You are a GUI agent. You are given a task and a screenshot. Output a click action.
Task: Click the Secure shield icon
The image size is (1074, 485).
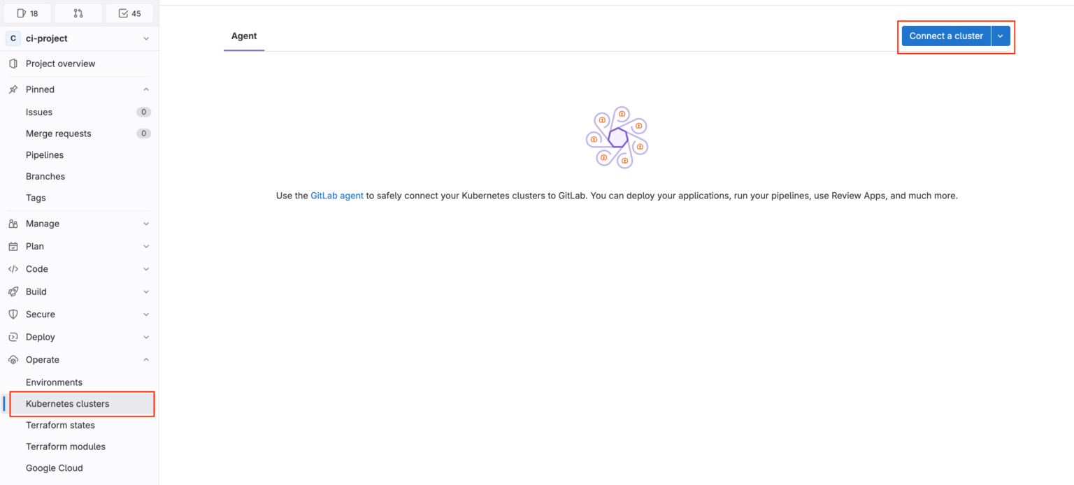coord(13,314)
